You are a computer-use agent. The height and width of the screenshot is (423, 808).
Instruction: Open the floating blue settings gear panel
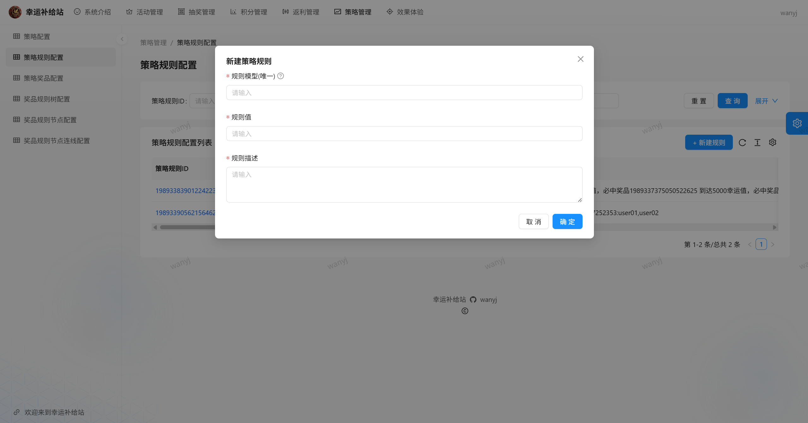pos(797,123)
